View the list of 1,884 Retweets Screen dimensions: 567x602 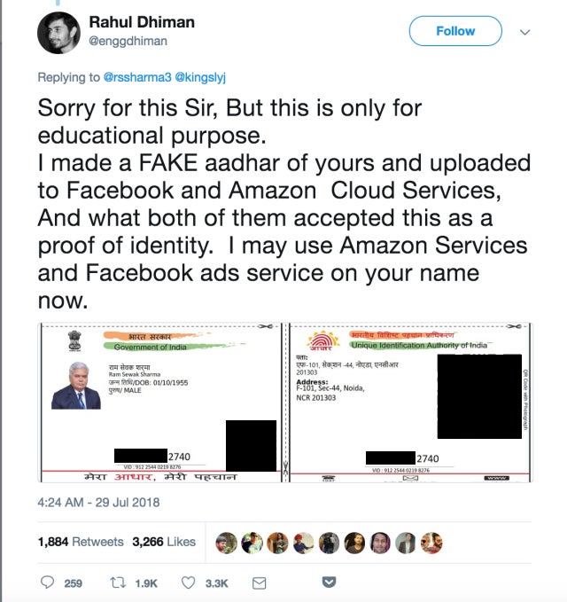81,542
